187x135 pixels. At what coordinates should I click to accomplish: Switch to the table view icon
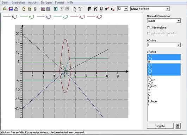(x=48, y=9)
